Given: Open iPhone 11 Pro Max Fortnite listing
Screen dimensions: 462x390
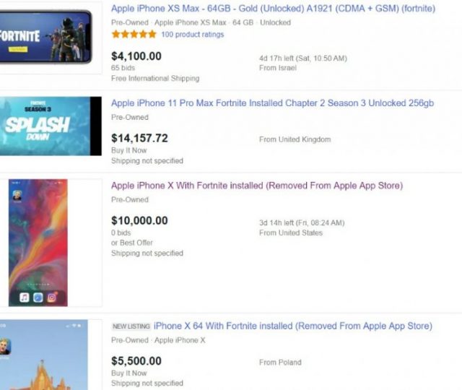Looking at the screenshot, I should (272, 103).
